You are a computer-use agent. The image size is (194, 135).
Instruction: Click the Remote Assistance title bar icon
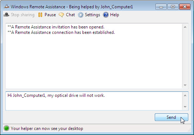6,6
